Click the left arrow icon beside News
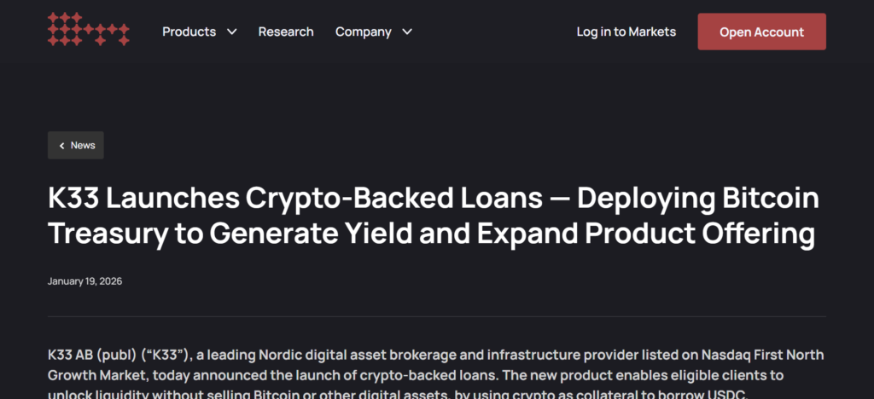The width and height of the screenshot is (874, 399). (62, 146)
